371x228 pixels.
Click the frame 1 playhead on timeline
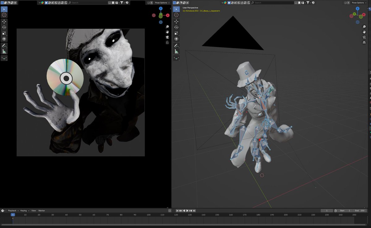click(x=13, y=215)
